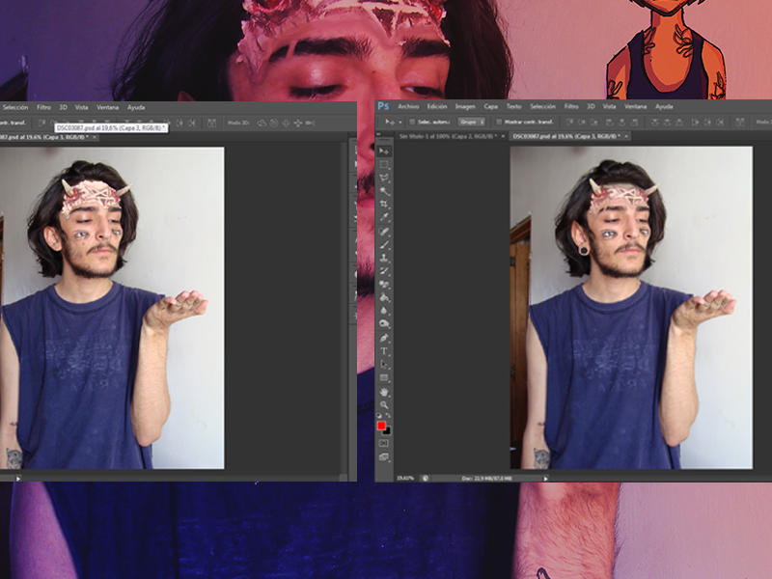
Task: Change screen mode from toolbar bottom
Action: [x=384, y=457]
